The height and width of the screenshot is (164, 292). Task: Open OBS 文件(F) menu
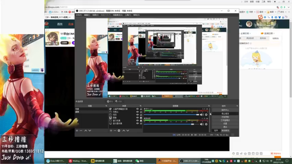[79, 15]
